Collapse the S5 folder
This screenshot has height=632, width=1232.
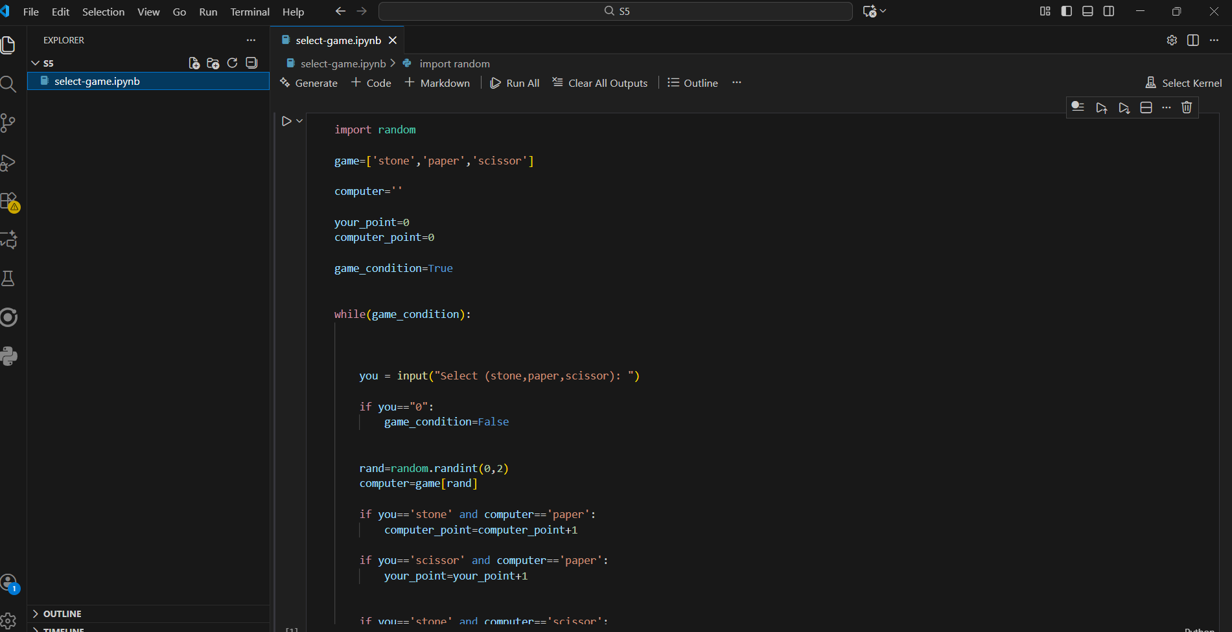pyautogui.click(x=36, y=63)
